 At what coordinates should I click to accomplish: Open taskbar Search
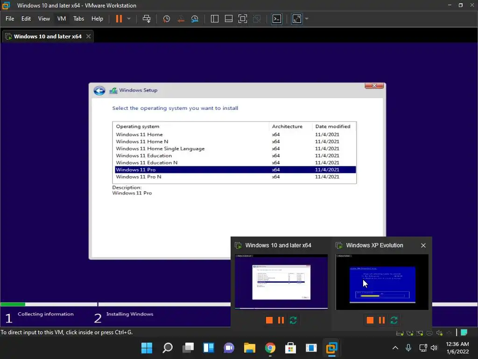coord(168,348)
